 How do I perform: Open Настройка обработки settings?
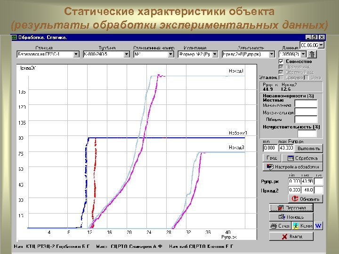pos(292,167)
